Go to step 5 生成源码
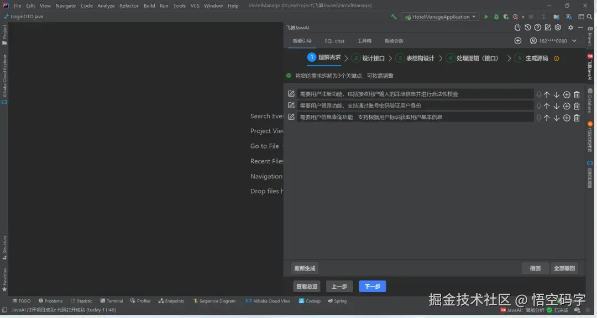597x318 pixels. (x=532, y=58)
